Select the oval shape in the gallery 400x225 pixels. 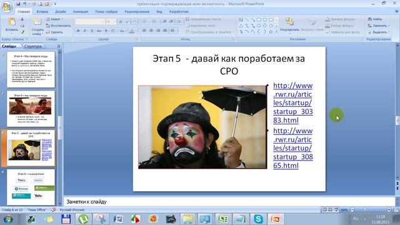[x=265, y=19]
